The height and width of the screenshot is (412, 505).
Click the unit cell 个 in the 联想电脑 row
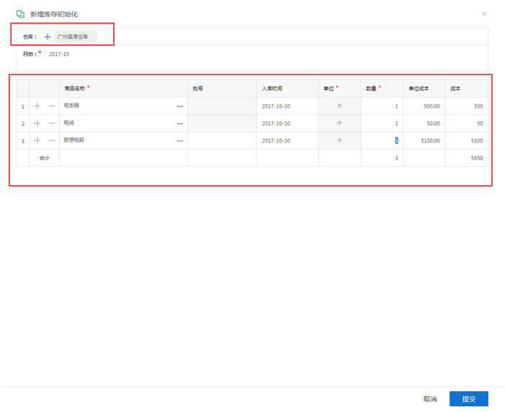pos(339,140)
